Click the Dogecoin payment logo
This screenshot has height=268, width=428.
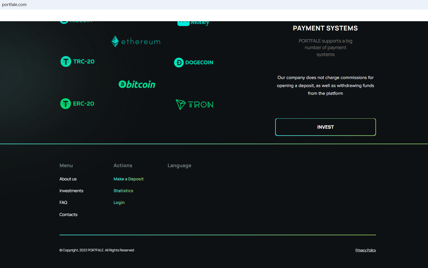pyautogui.click(x=194, y=62)
